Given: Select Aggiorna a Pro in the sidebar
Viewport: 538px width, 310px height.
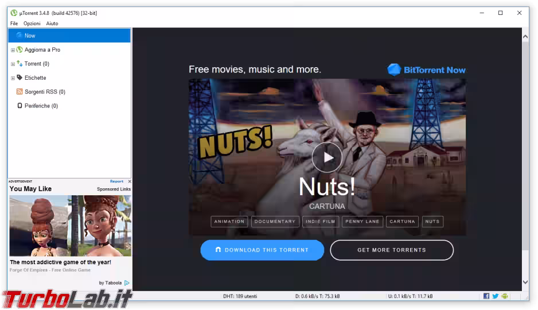Looking at the screenshot, I should pyautogui.click(x=42, y=50).
